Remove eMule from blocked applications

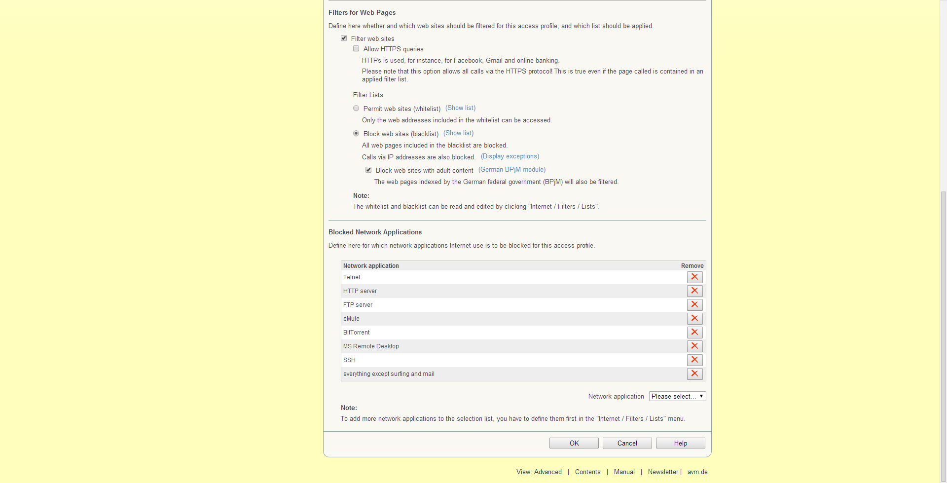[x=694, y=319]
